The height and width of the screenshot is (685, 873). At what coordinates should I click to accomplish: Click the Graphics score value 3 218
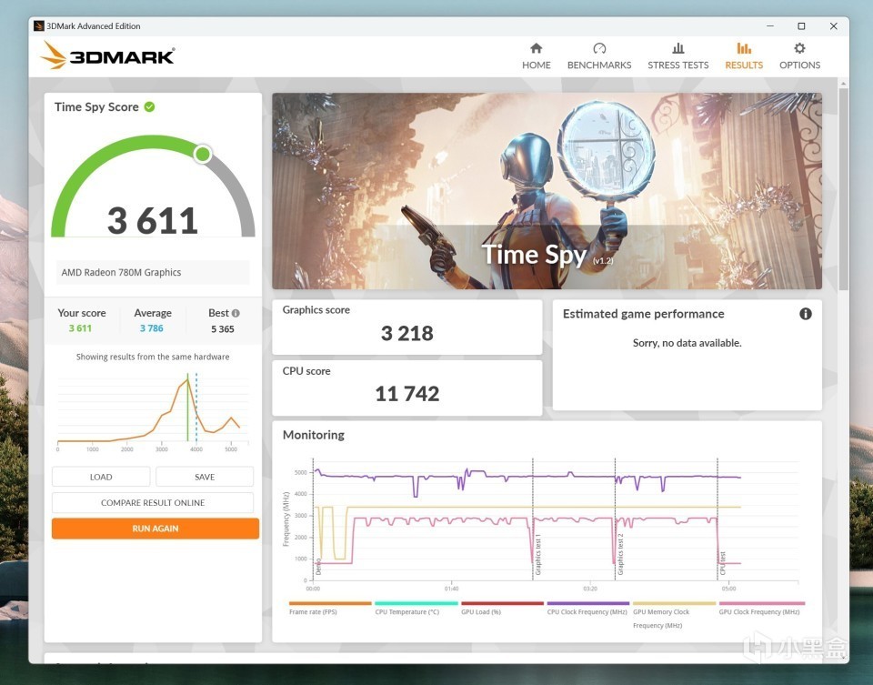[407, 333]
